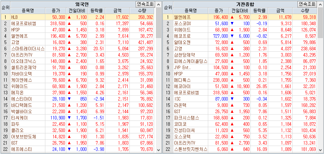Viewport: 324px width, 154px height.
Task: Click 에코아이 등락률 26.85
Action: 262,86
